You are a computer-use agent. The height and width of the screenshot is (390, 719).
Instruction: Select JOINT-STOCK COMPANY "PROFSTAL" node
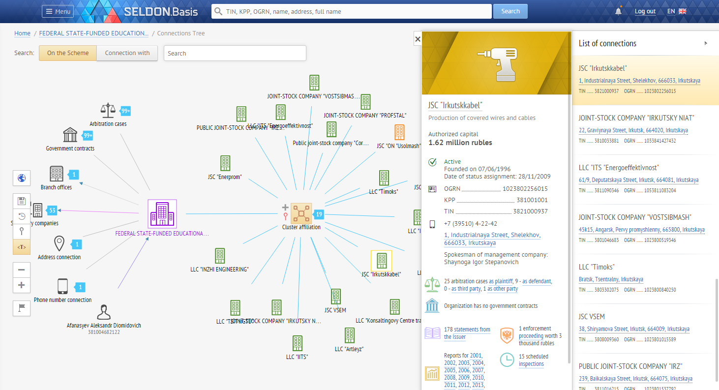pyautogui.click(x=365, y=102)
